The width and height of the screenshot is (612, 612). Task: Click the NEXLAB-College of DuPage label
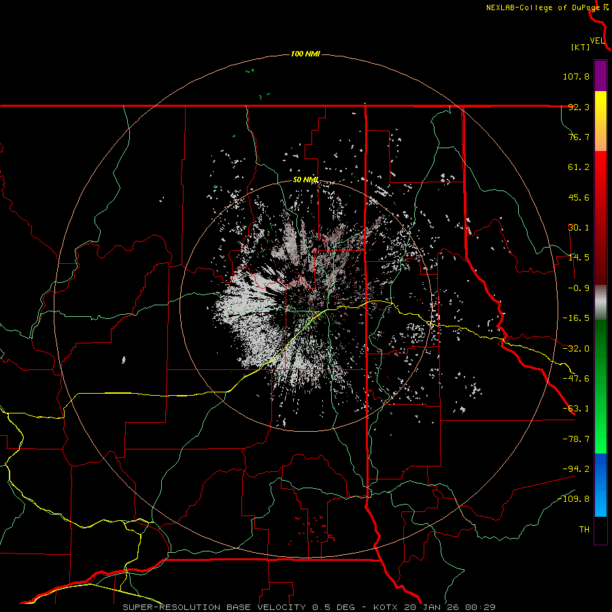pyautogui.click(x=543, y=7)
